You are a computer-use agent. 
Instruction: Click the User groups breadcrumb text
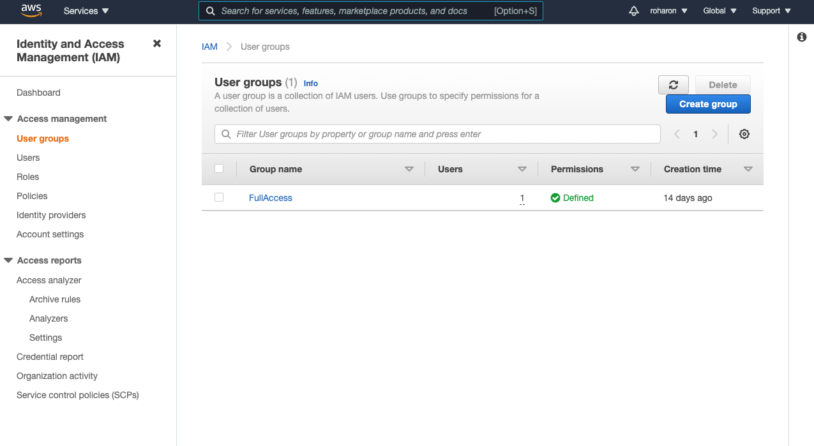(x=265, y=47)
